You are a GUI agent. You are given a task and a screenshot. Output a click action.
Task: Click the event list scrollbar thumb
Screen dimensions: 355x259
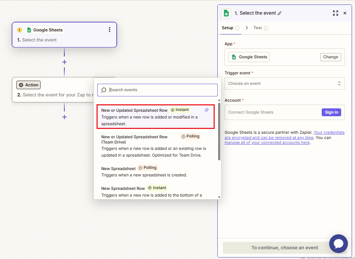(219, 132)
